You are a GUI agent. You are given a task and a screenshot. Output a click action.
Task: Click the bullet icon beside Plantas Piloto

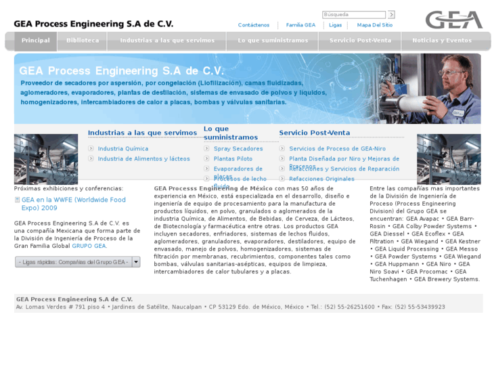(x=206, y=158)
